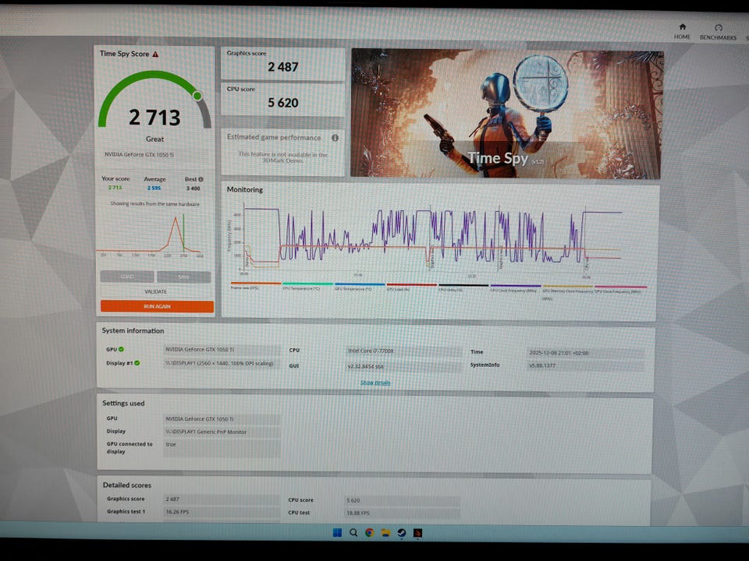This screenshot has width=749, height=561.
Task: Launch Google Chrome from the taskbar
Action: pyautogui.click(x=369, y=532)
